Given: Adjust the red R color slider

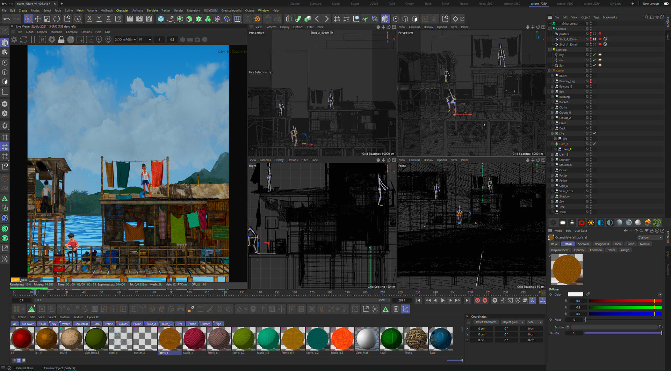Looking at the screenshot, I should tap(625, 301).
